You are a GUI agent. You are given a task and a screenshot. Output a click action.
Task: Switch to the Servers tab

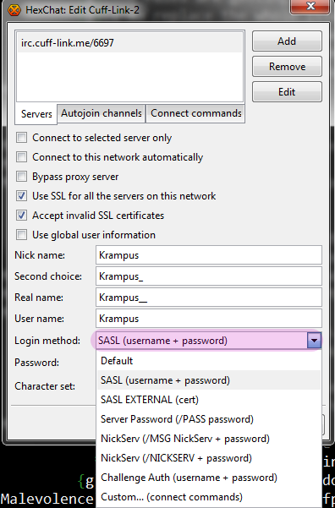(x=36, y=114)
